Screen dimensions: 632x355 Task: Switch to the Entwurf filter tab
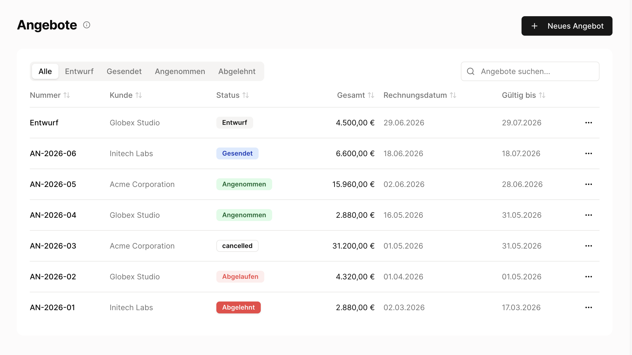point(79,71)
